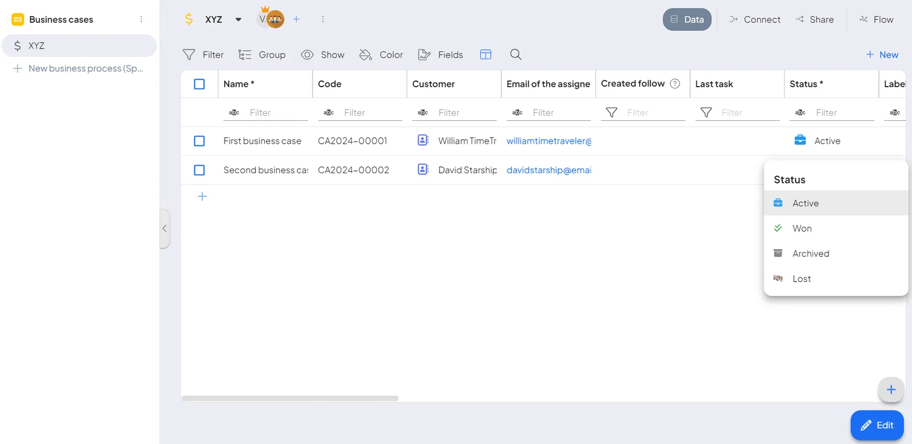Focus the Code filter field
Image resolution: width=912 pixels, height=444 pixels.
372,113
